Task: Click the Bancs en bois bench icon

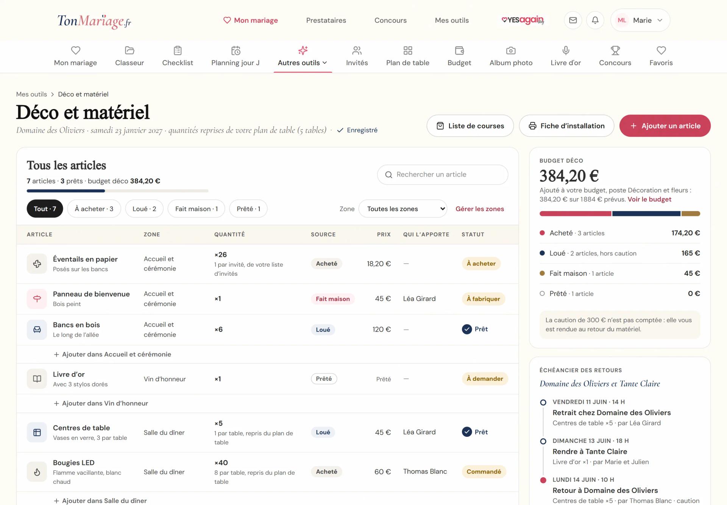Action: pyautogui.click(x=37, y=330)
